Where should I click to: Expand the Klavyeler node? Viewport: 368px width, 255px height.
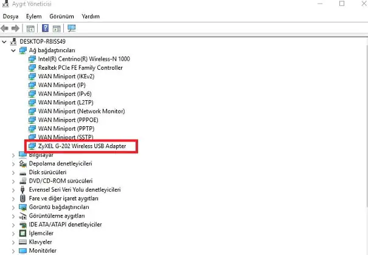coord(13,243)
